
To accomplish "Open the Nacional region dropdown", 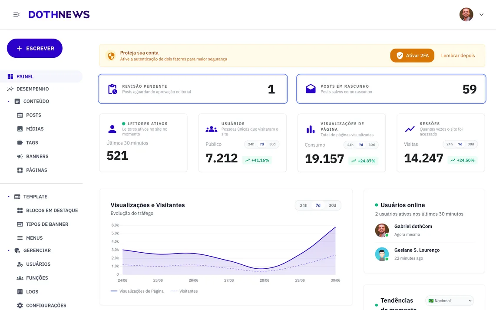I will tap(450, 301).
